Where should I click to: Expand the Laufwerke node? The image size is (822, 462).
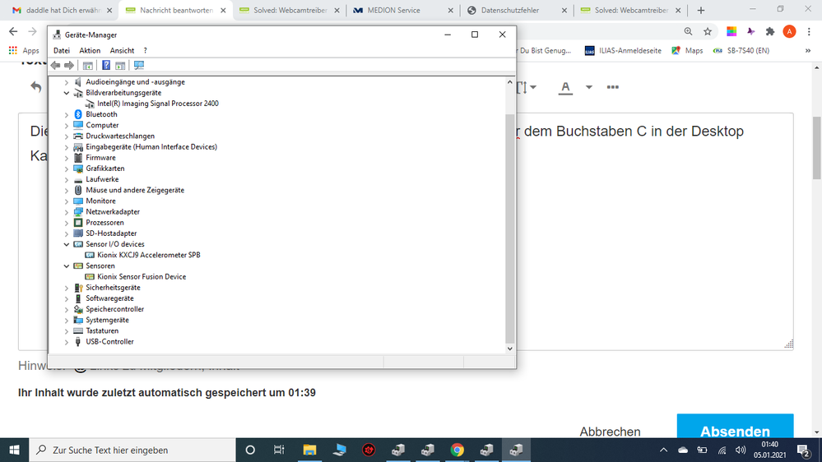pyautogui.click(x=67, y=180)
